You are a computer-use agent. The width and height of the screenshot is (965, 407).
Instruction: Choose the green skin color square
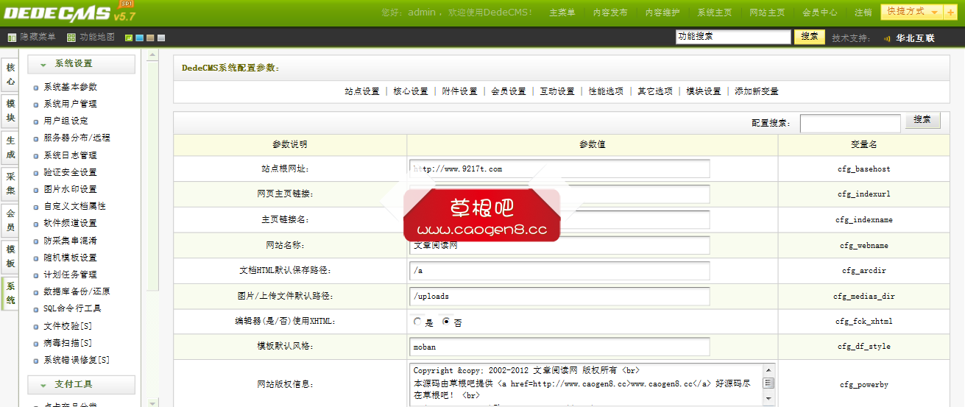[129, 38]
